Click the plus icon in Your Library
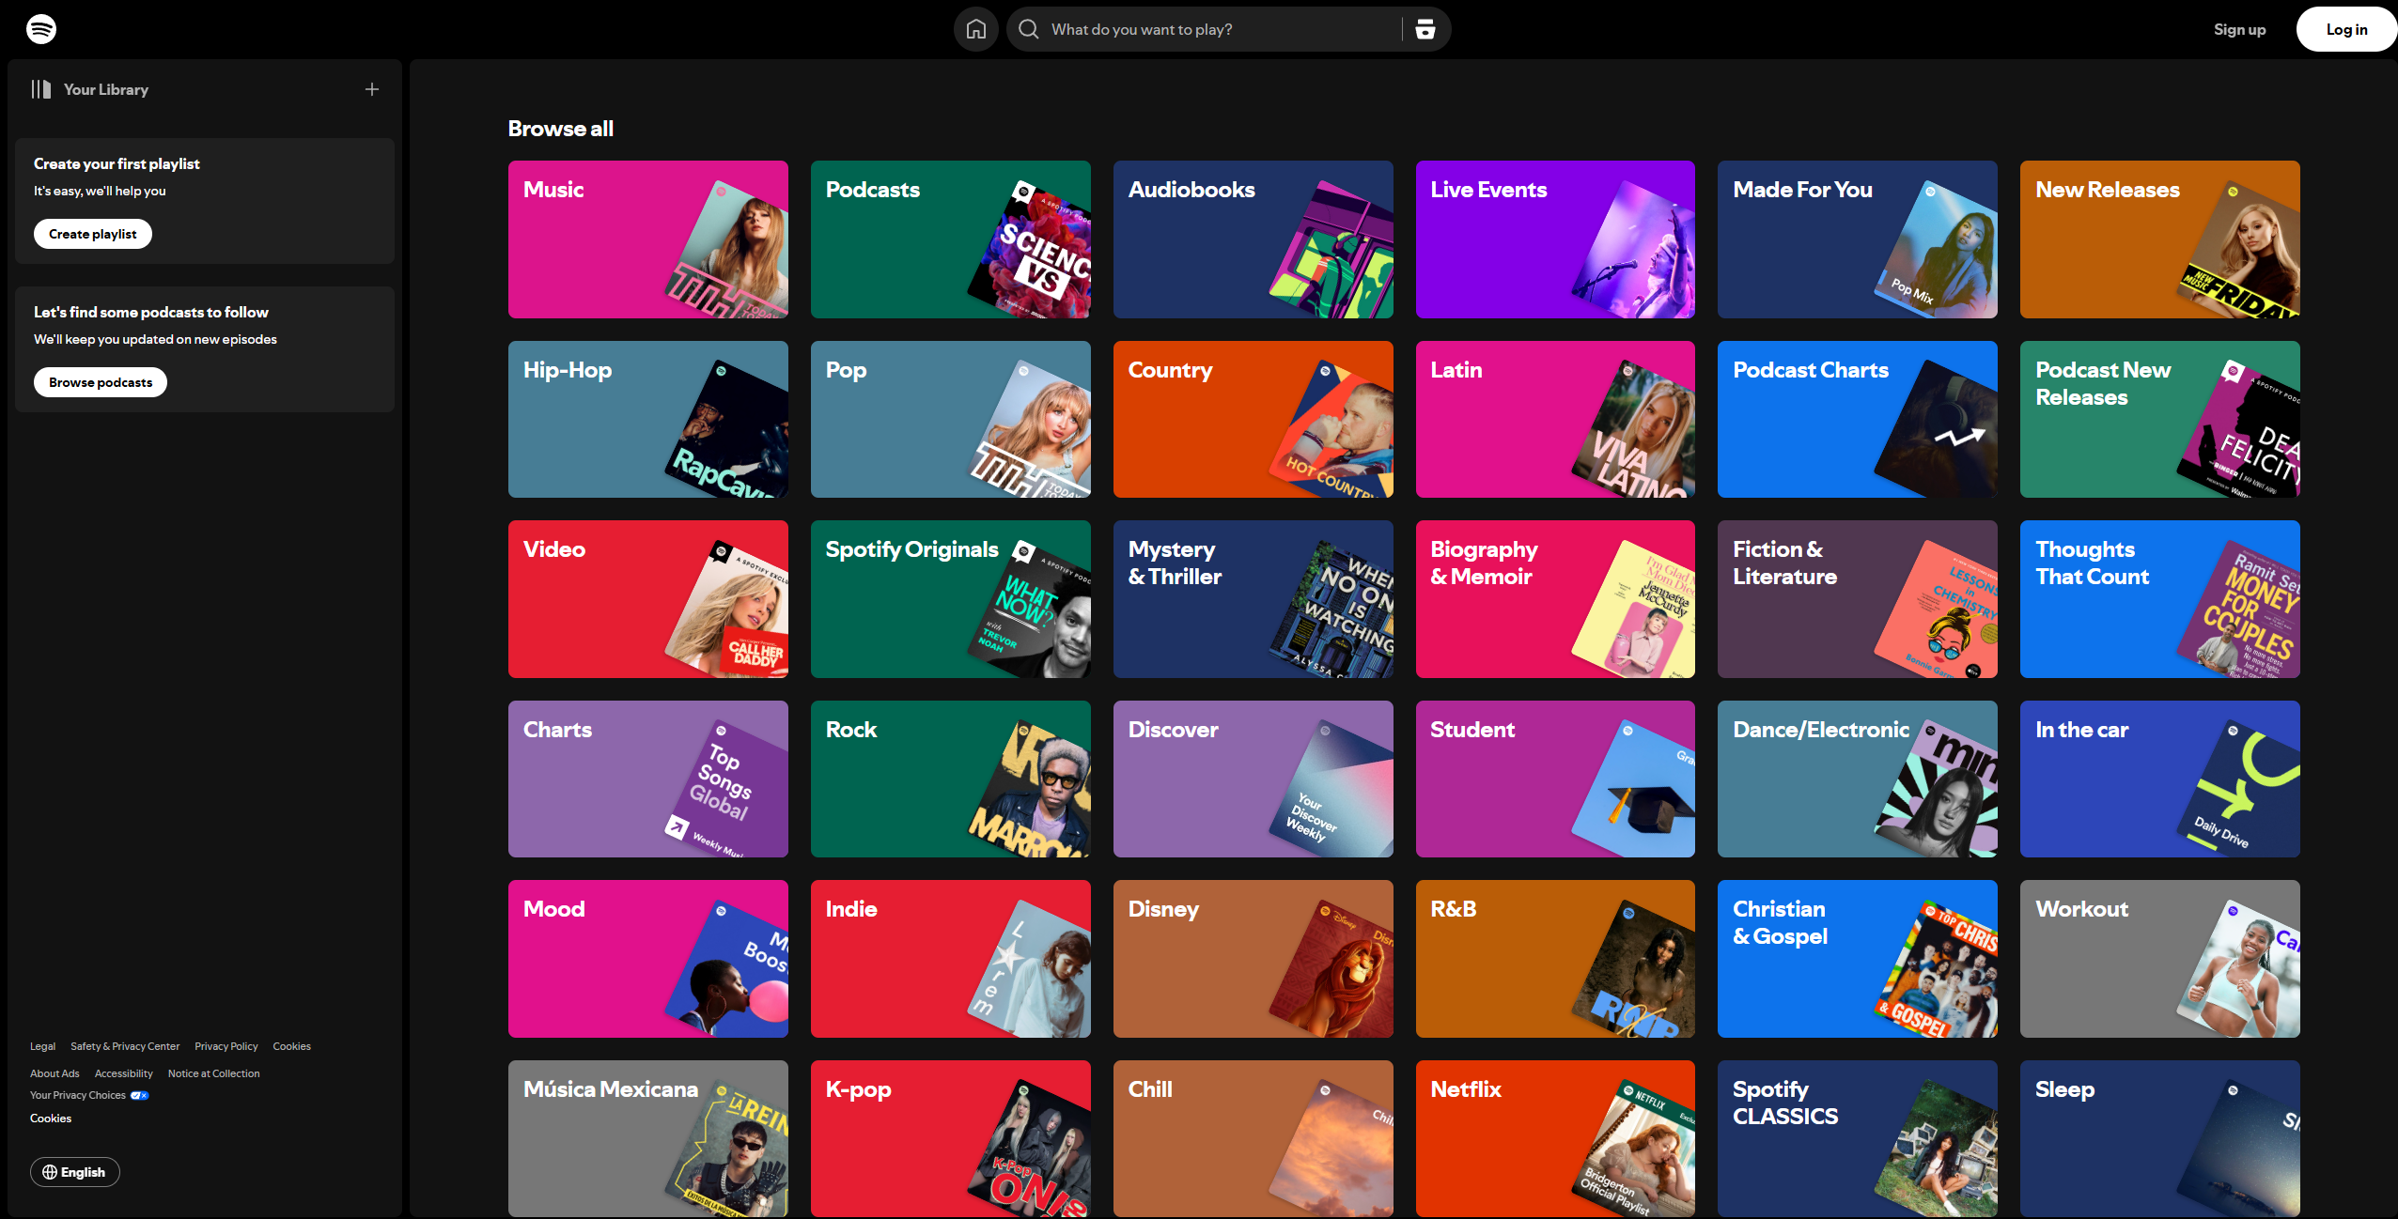Screen dimensions: 2398x1219 372,89
